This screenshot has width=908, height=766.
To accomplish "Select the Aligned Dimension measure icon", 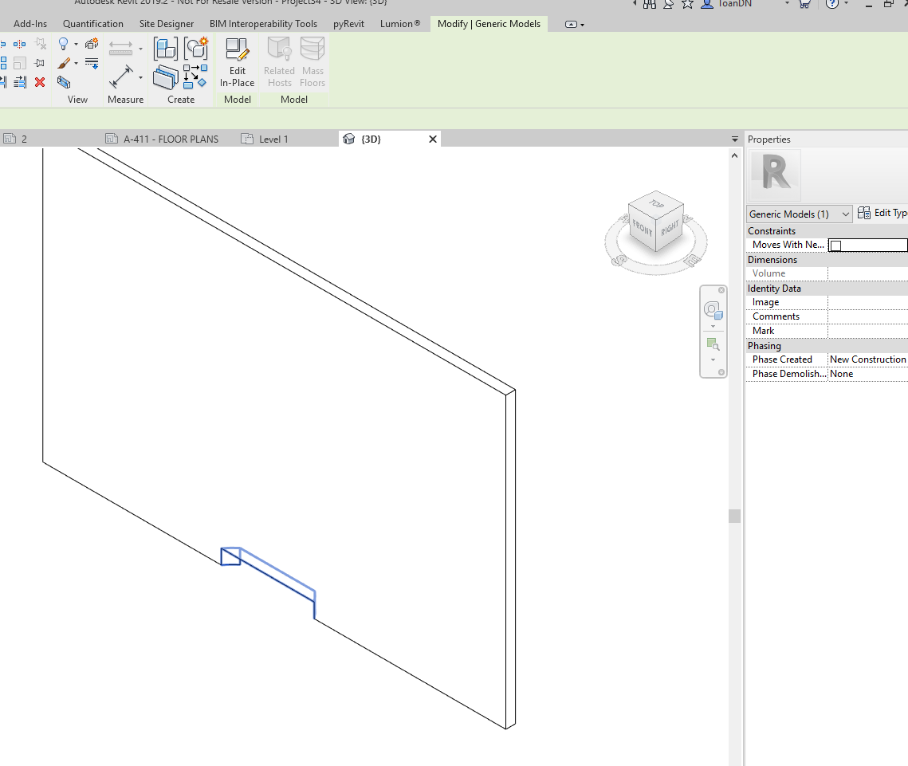I will [x=121, y=77].
